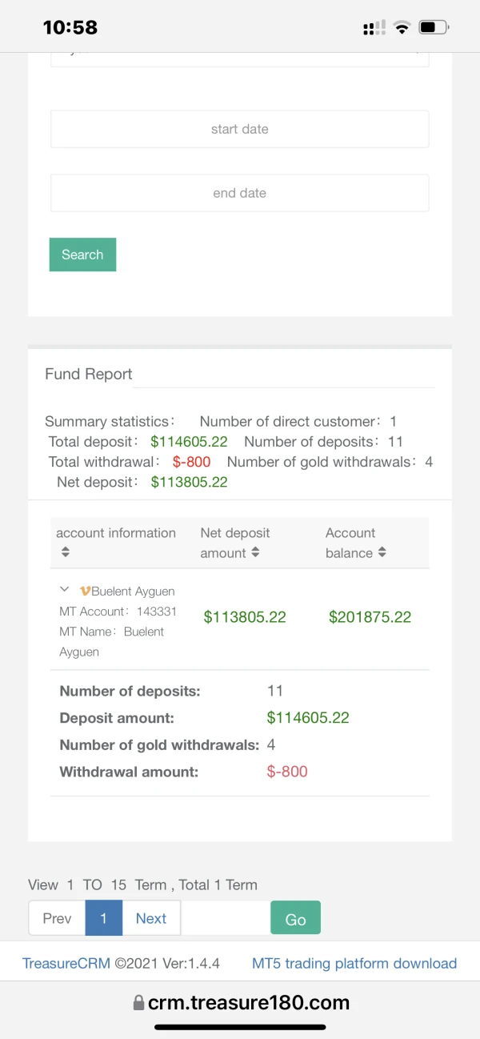Open MT5 trading platform download link

354,964
